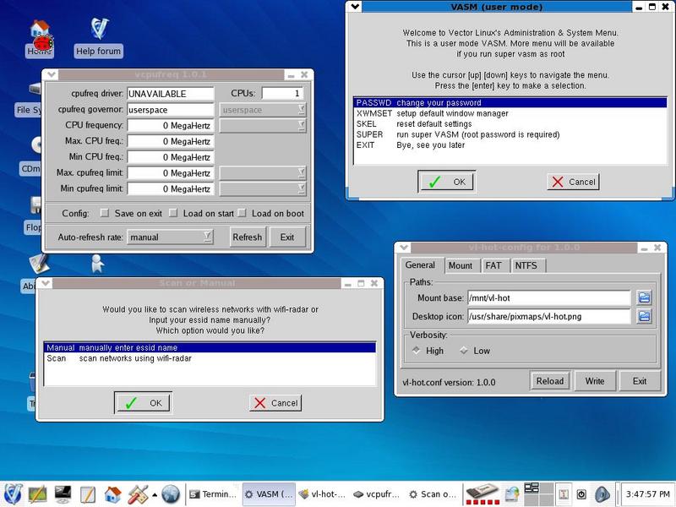Click the Refresh button in vcpufreq
The width and height of the screenshot is (676, 507).
[247, 237]
